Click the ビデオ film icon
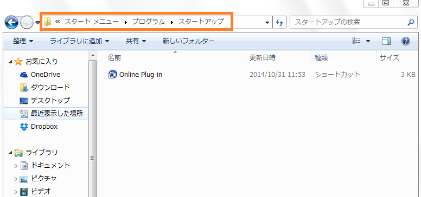Screen dimensions: 421x197 (x=24, y=192)
